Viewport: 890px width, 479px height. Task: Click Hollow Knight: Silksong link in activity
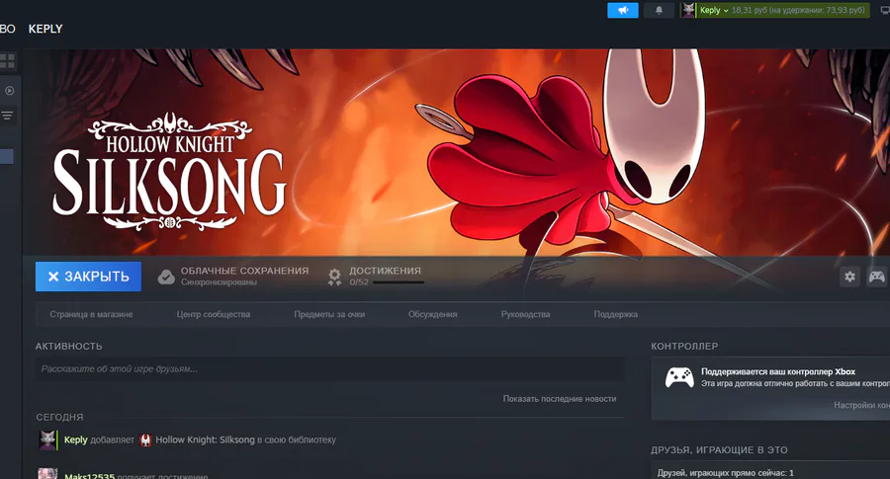205,439
